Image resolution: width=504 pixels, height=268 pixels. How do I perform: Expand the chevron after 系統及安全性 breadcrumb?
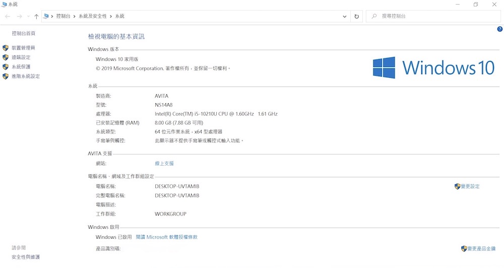point(111,16)
